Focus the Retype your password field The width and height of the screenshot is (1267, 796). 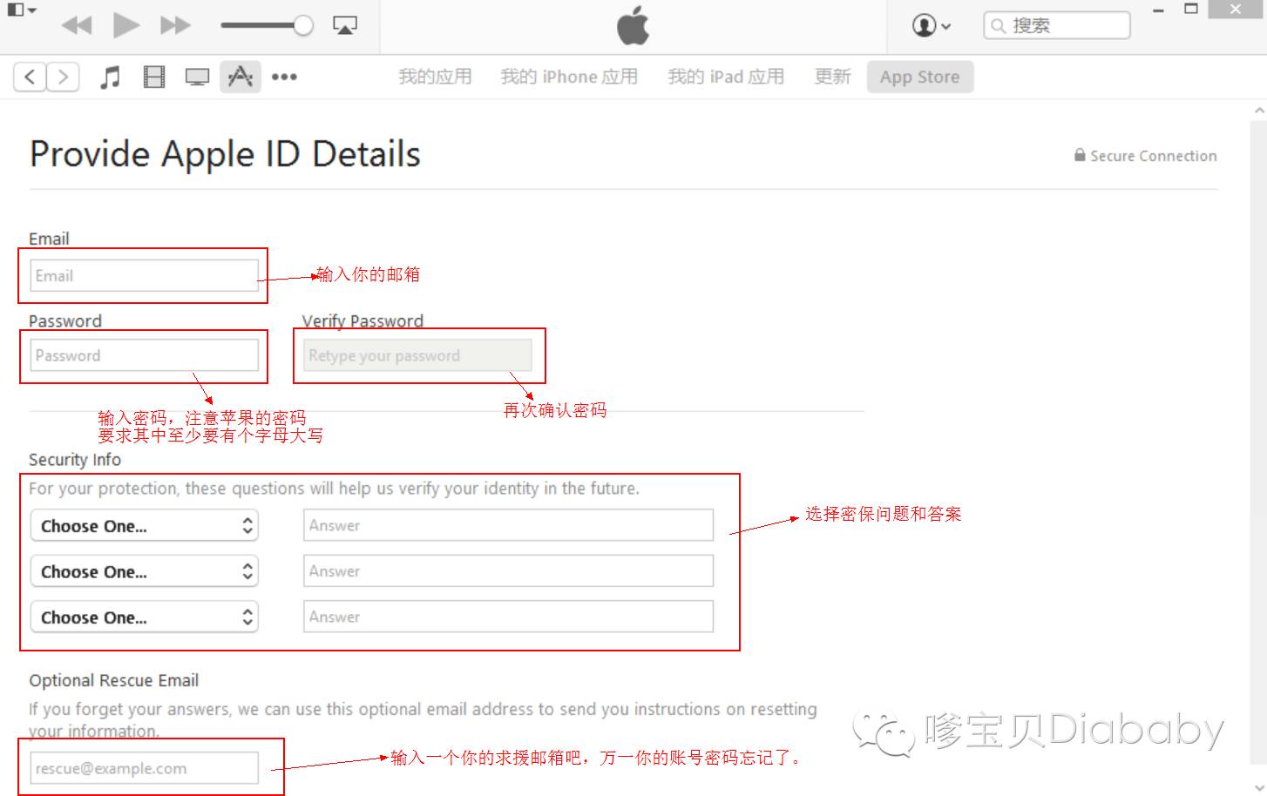point(417,355)
